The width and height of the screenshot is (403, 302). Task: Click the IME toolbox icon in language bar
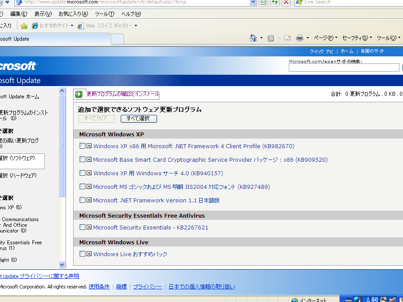pyautogui.click(x=392, y=300)
